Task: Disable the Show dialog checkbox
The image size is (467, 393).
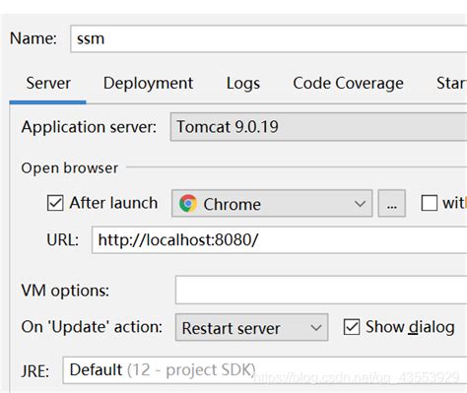Action: click(352, 327)
